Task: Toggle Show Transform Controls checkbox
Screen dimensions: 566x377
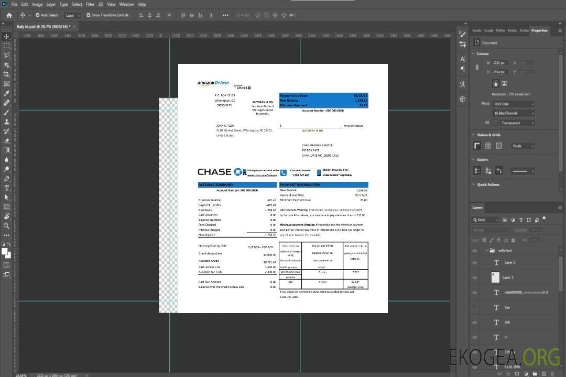Action: tap(89, 15)
